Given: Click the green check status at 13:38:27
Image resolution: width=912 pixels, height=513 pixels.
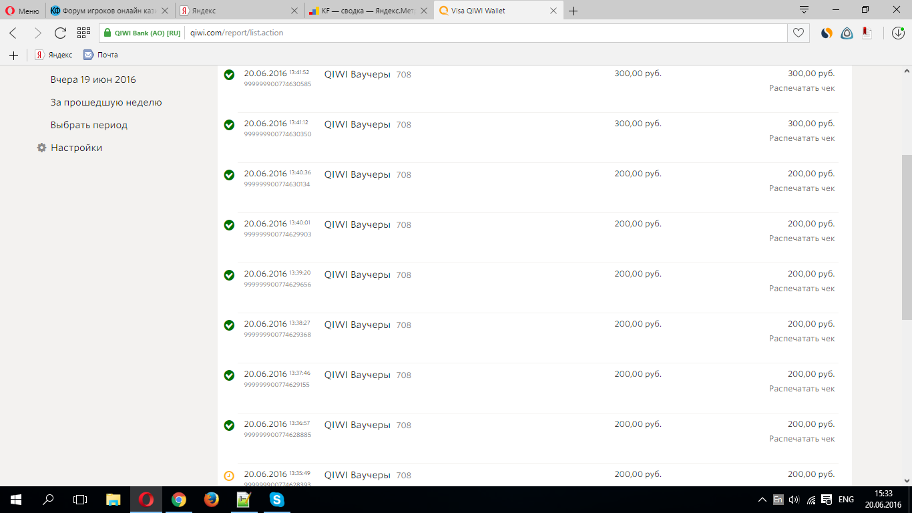Looking at the screenshot, I should click(229, 325).
